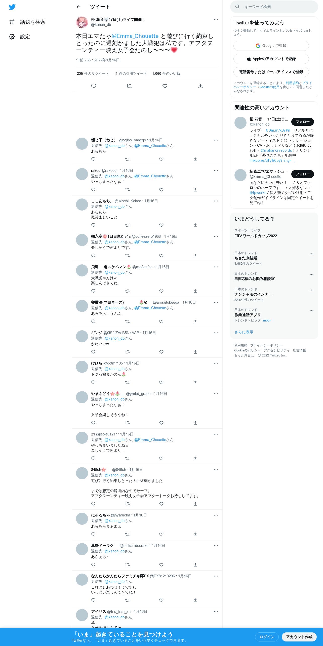This screenshot has height=646, width=323.
Task: Like the main tweet with heart icon
Action: tap(165, 86)
